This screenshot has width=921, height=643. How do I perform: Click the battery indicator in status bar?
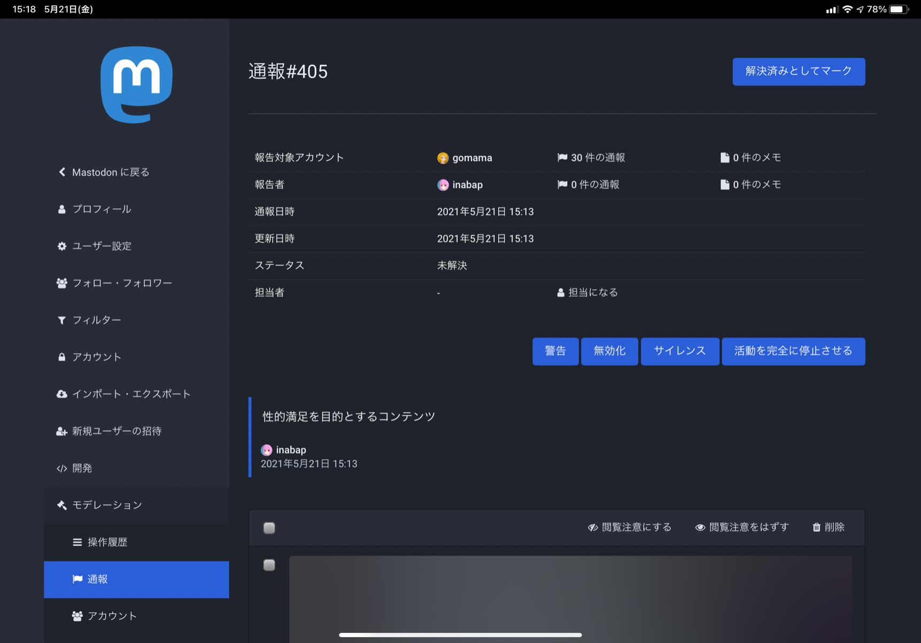[899, 9]
